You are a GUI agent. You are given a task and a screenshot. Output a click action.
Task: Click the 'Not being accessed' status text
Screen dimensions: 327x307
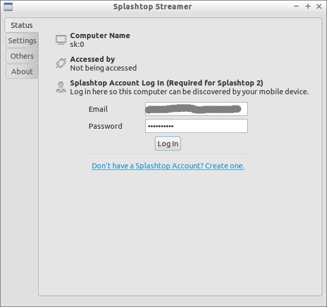tap(104, 68)
